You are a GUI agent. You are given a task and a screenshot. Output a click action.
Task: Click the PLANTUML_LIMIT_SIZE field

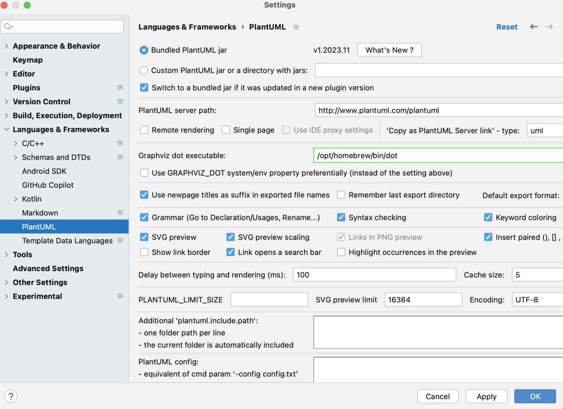click(269, 300)
